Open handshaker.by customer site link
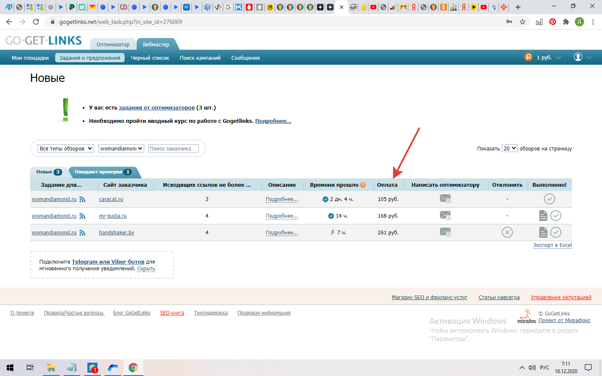602x376 pixels. [117, 233]
